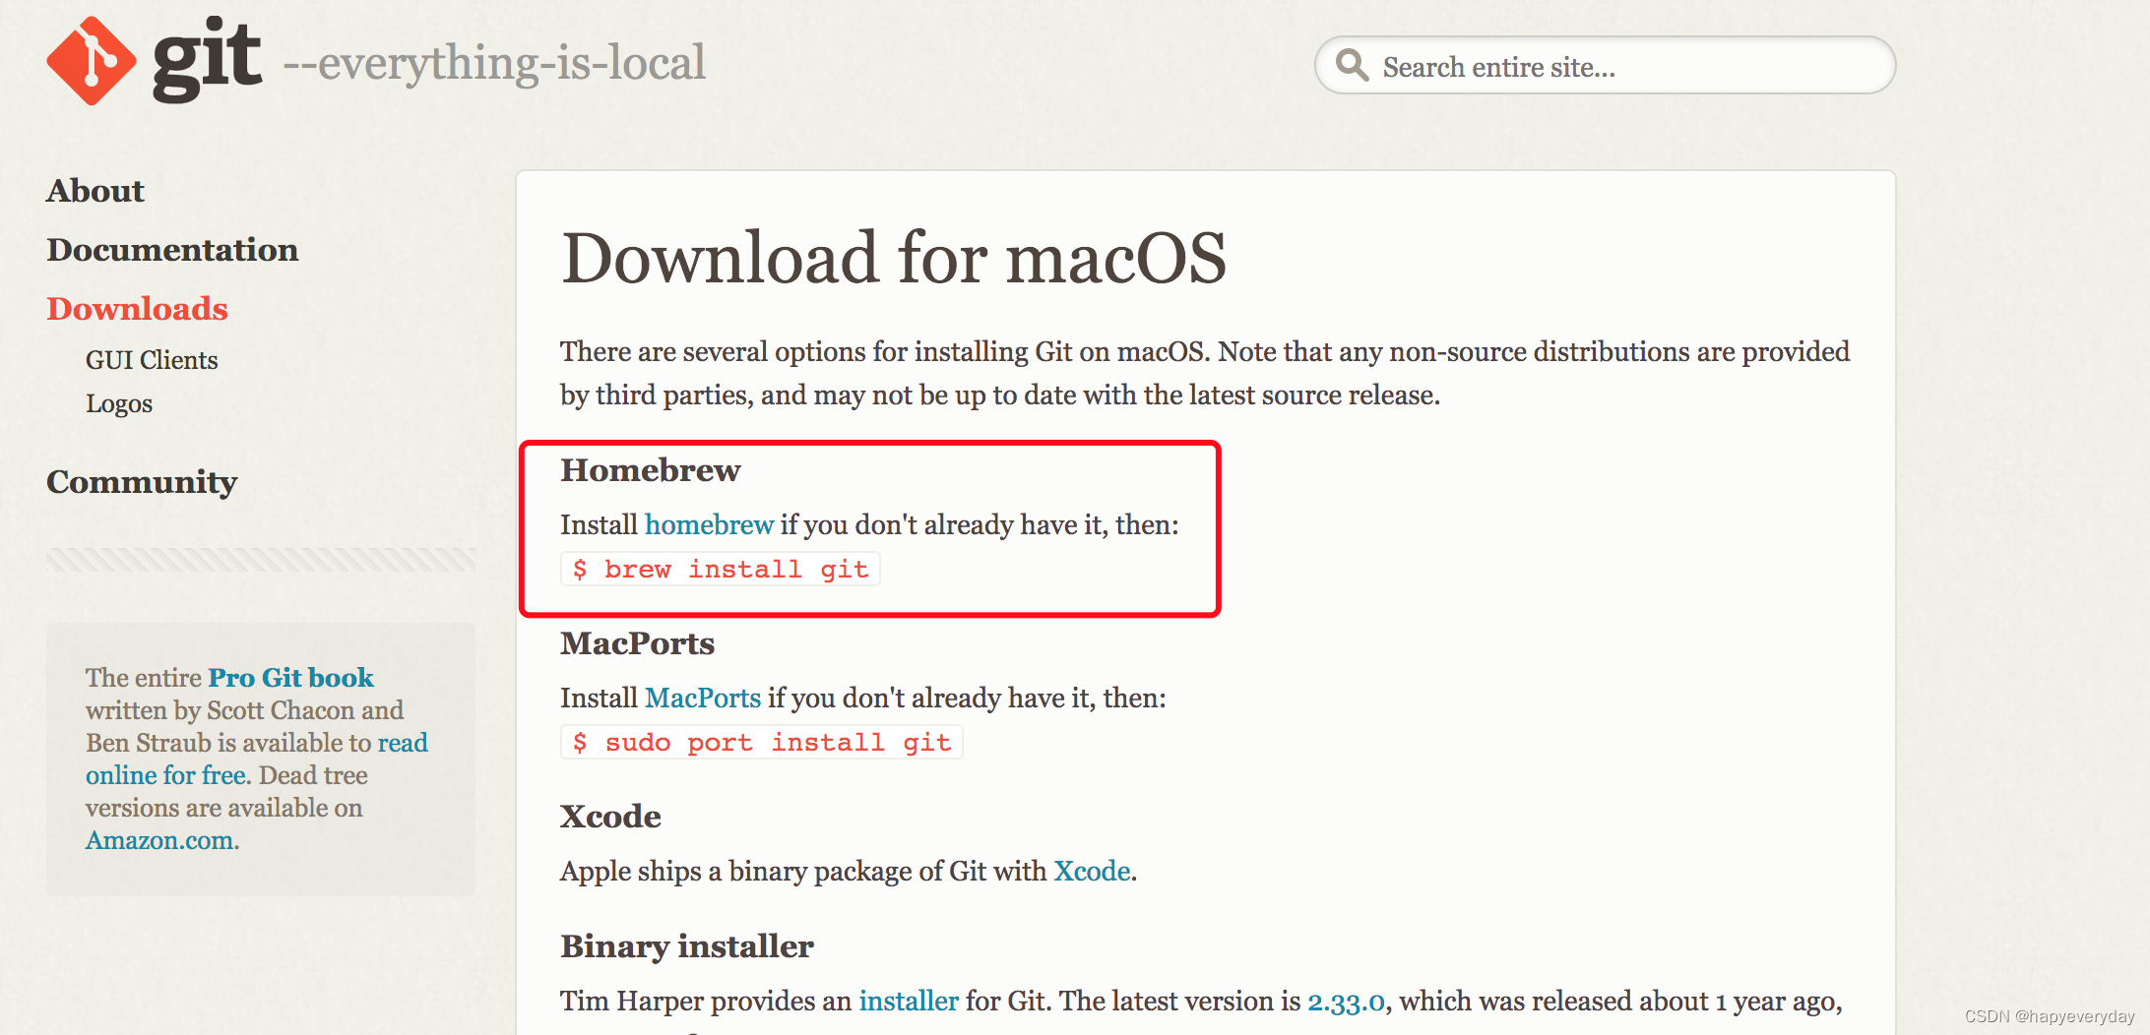This screenshot has height=1035, width=2150.
Task: Open the About section
Action: [95, 190]
